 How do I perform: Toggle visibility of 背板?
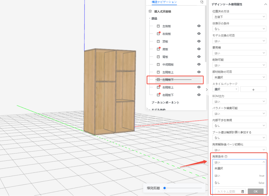pos(199,56)
